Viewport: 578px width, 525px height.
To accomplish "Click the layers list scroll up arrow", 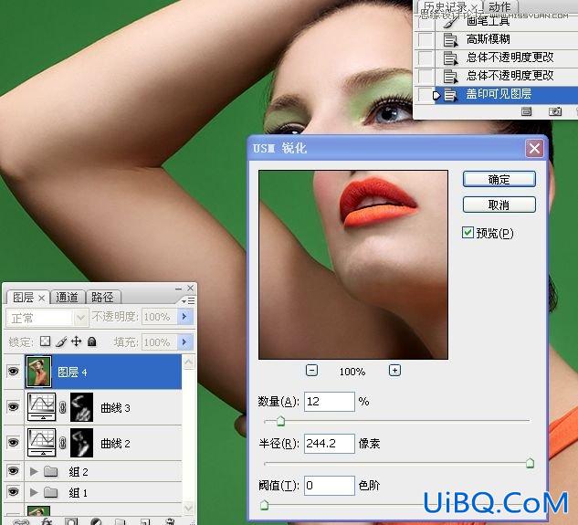I will click(189, 362).
